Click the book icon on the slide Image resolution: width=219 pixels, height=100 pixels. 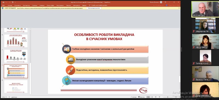tap(67, 49)
